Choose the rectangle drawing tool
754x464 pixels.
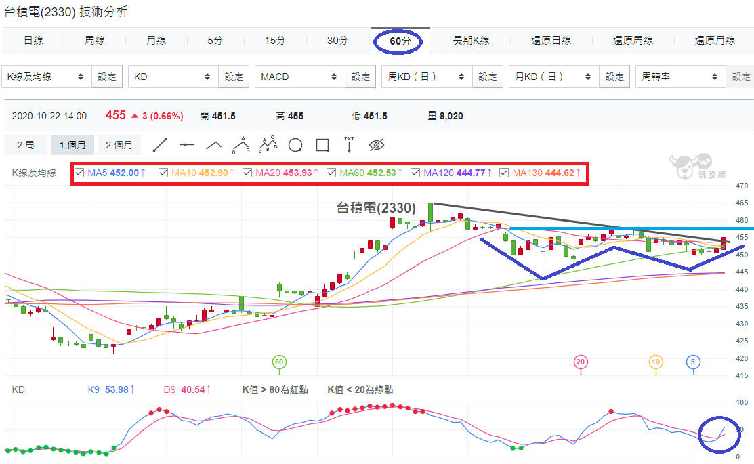click(322, 145)
